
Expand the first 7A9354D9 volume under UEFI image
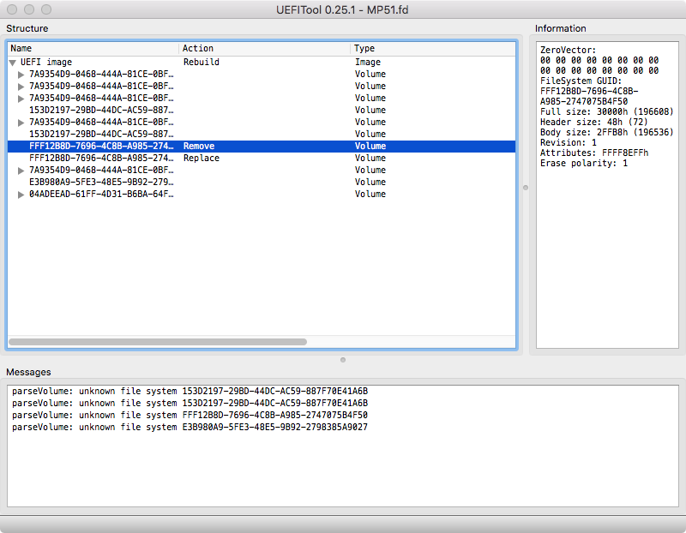(21, 75)
